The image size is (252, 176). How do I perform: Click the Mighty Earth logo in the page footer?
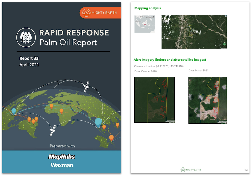click(x=191, y=170)
